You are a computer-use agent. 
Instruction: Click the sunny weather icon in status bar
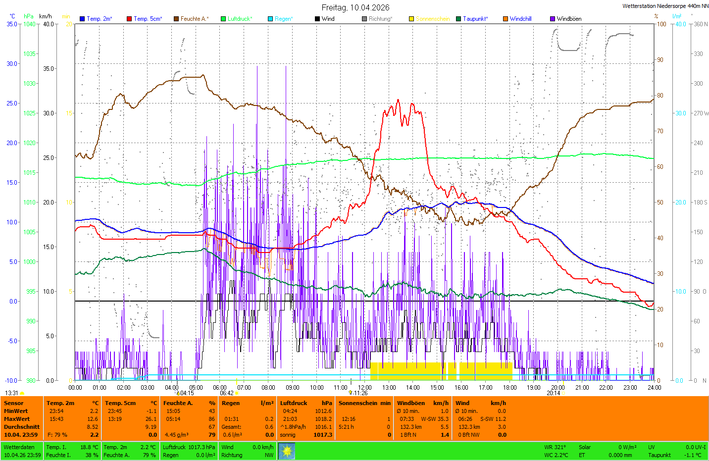click(287, 451)
